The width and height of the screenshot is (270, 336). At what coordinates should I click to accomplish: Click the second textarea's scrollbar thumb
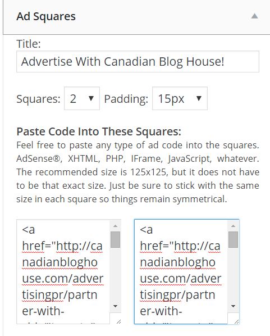(233, 239)
